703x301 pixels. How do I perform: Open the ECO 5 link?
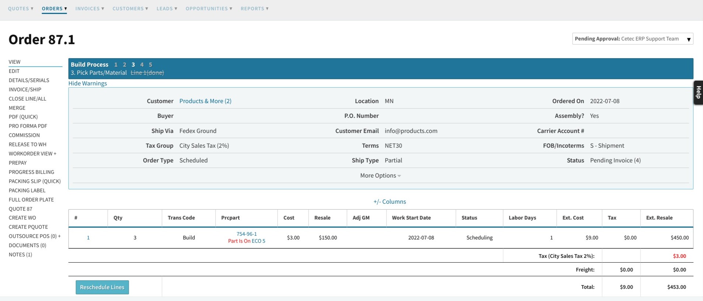[x=258, y=241]
